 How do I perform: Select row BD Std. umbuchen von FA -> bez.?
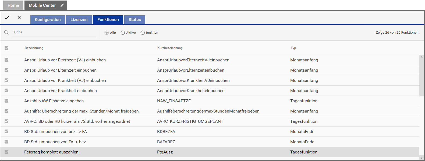pyautogui.click(x=210, y=142)
